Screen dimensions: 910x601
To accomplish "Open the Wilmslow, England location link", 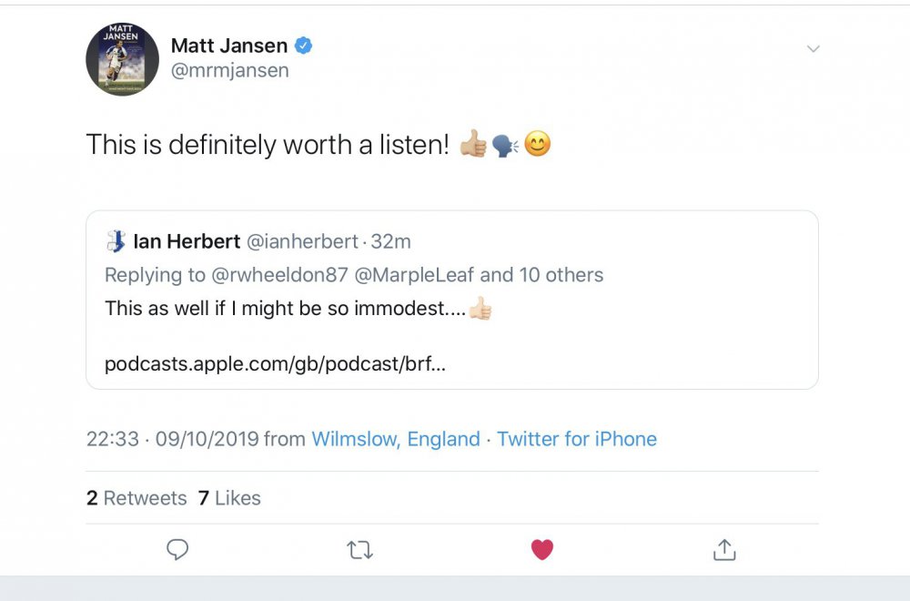I will [x=395, y=439].
